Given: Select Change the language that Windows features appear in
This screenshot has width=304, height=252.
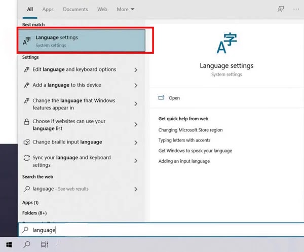Looking at the screenshot, I should (x=82, y=104).
